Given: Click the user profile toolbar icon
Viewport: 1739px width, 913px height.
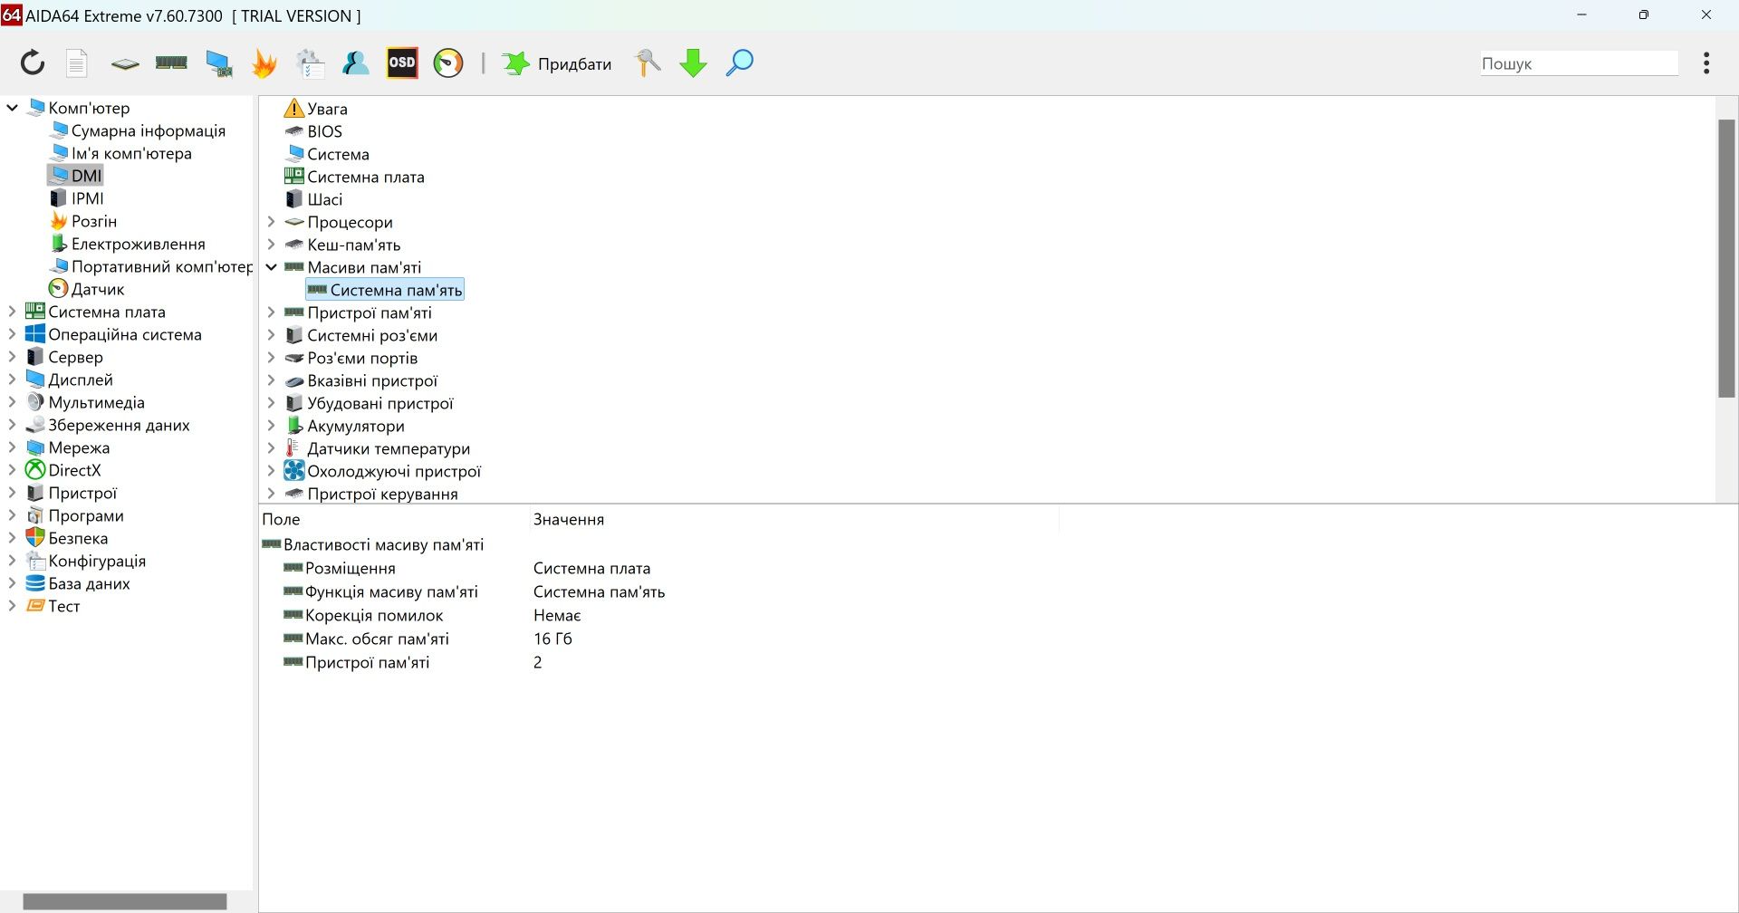Looking at the screenshot, I should point(356,62).
